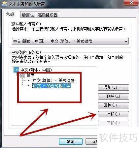139x148 pixels.
Task: Click the partially hidden 取消 button
Action: tap(91, 141)
